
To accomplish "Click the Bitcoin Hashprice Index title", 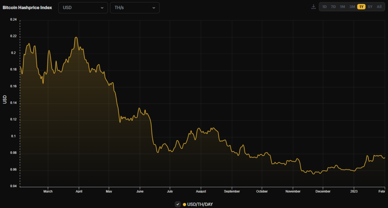I will (28, 8).
